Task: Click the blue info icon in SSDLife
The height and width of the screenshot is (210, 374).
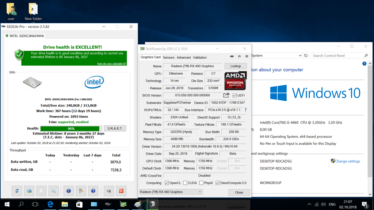Action: [x=68, y=190]
